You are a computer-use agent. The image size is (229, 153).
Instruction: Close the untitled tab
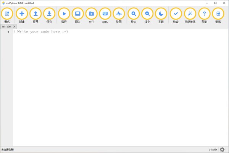(x=15, y=26)
